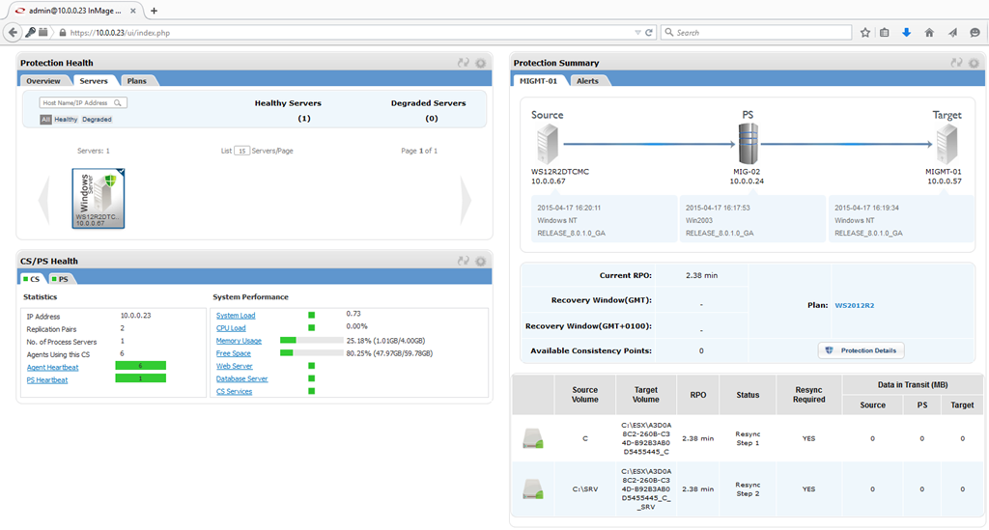Click the Protection Details button

click(x=861, y=350)
